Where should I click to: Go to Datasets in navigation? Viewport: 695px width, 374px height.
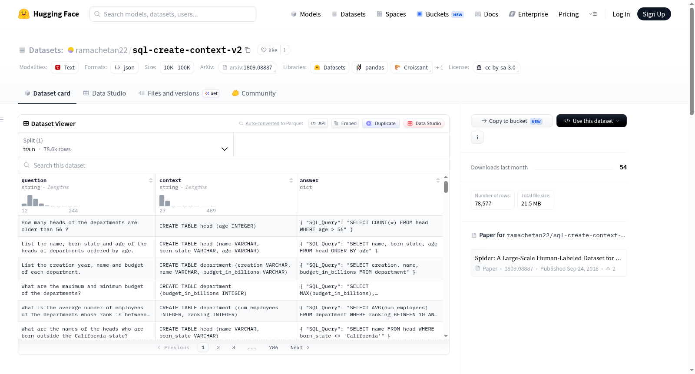[x=348, y=14]
